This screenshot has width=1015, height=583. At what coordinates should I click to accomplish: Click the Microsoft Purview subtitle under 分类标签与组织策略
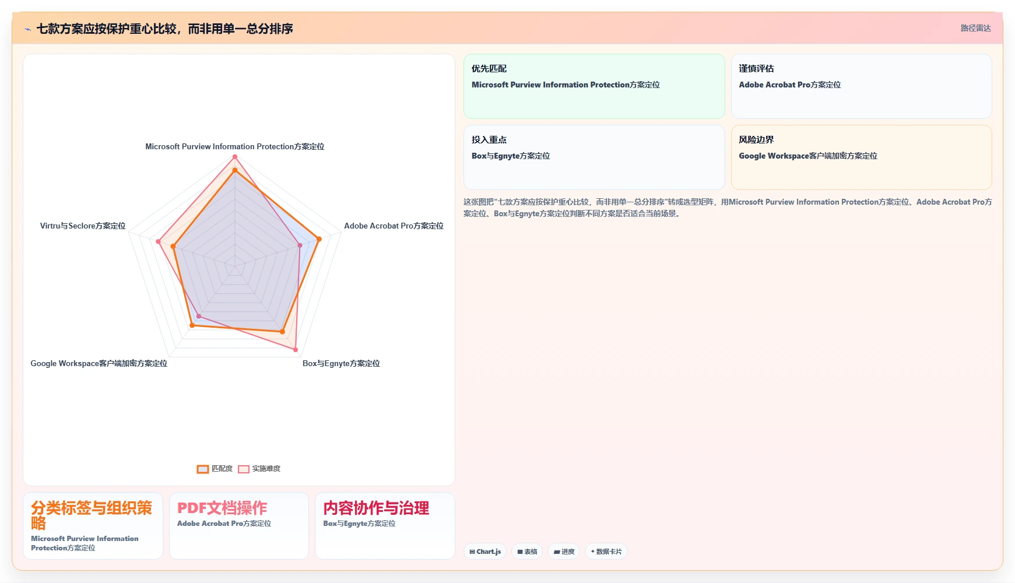tap(85, 543)
